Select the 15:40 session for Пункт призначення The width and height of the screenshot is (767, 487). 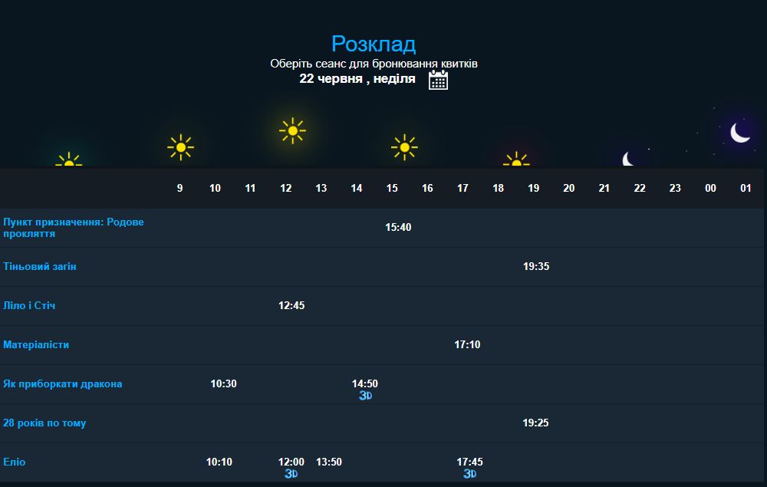tap(398, 228)
